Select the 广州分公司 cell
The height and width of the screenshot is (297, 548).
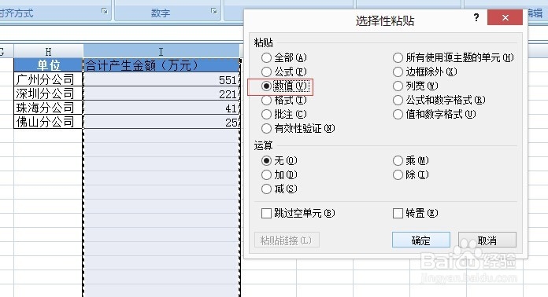(x=48, y=79)
